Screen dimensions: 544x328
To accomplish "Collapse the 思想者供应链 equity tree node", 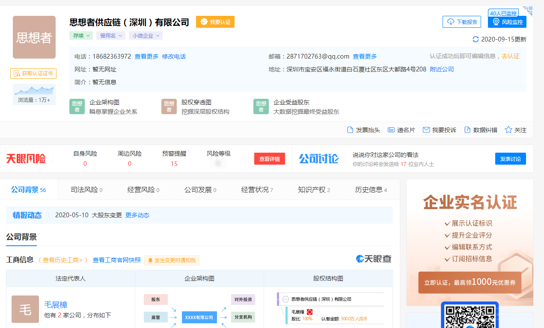I will tap(285, 299).
